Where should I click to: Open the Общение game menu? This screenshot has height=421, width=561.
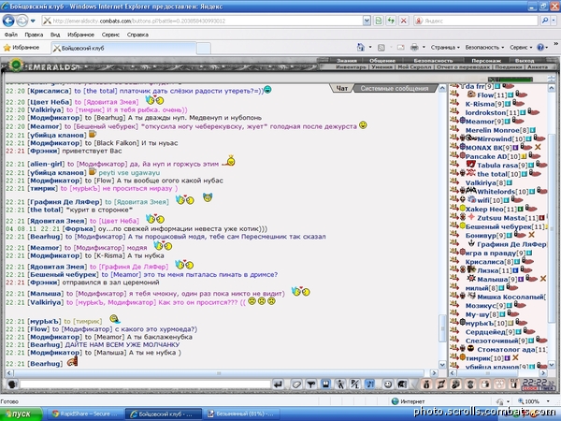[382, 61]
